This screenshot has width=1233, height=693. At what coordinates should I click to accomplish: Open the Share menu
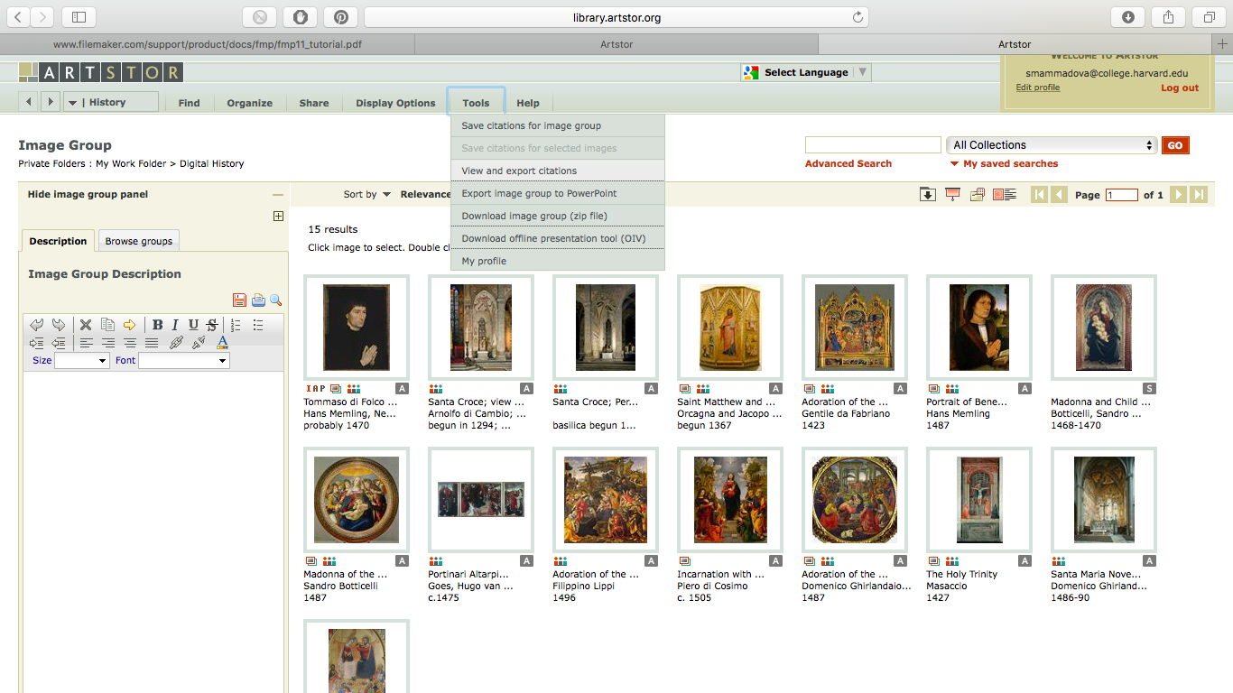click(x=314, y=103)
